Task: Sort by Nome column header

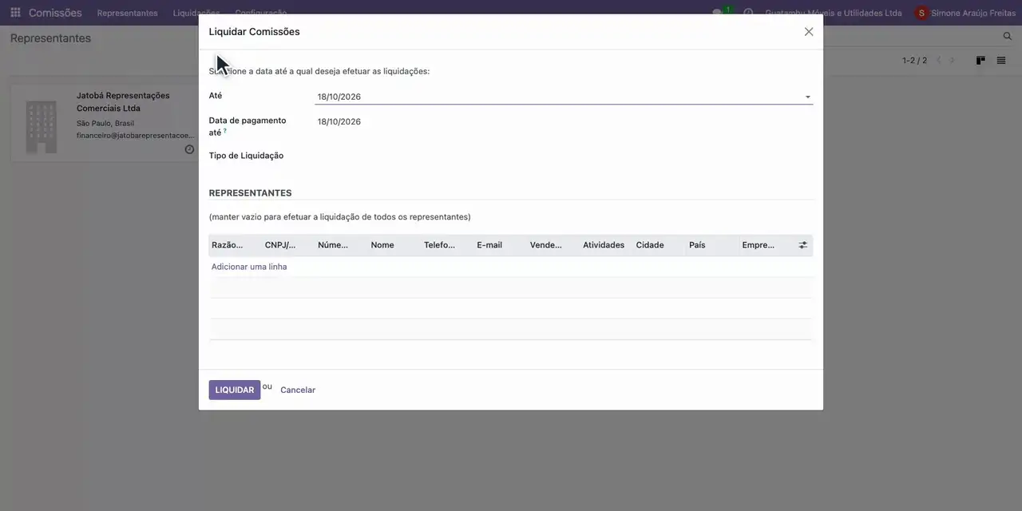Action: tap(394, 245)
